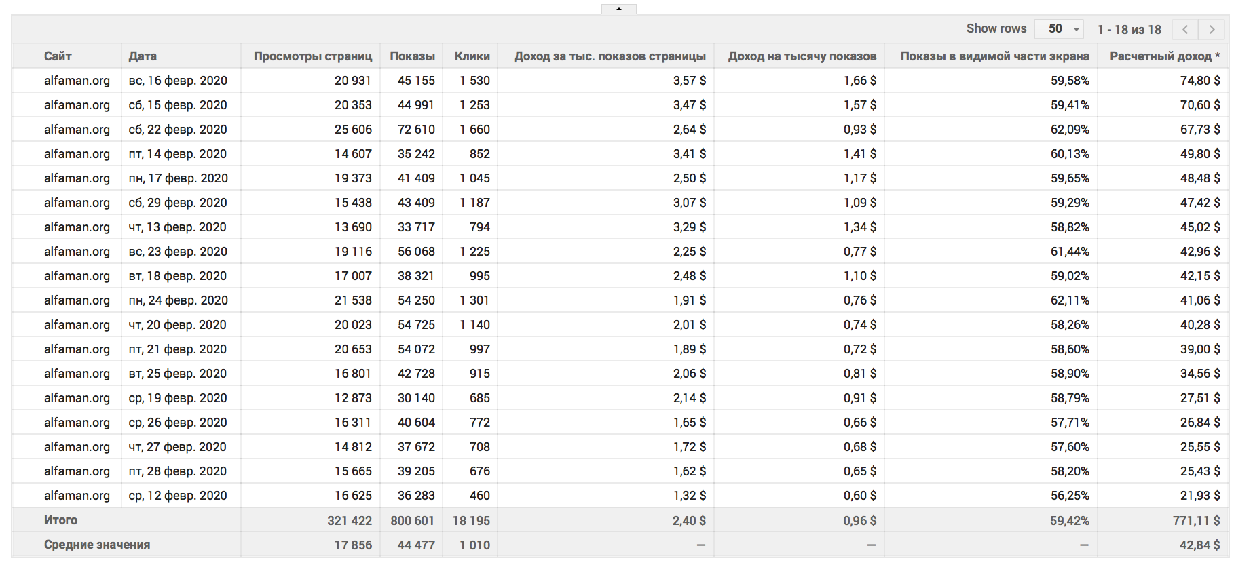The width and height of the screenshot is (1234, 567).
Task: Click the '1 - 18 из 18' pagination text
Action: click(1129, 30)
